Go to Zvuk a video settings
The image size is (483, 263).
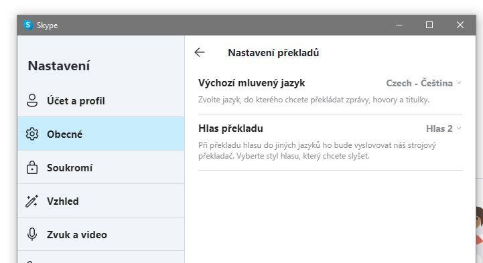point(101,234)
